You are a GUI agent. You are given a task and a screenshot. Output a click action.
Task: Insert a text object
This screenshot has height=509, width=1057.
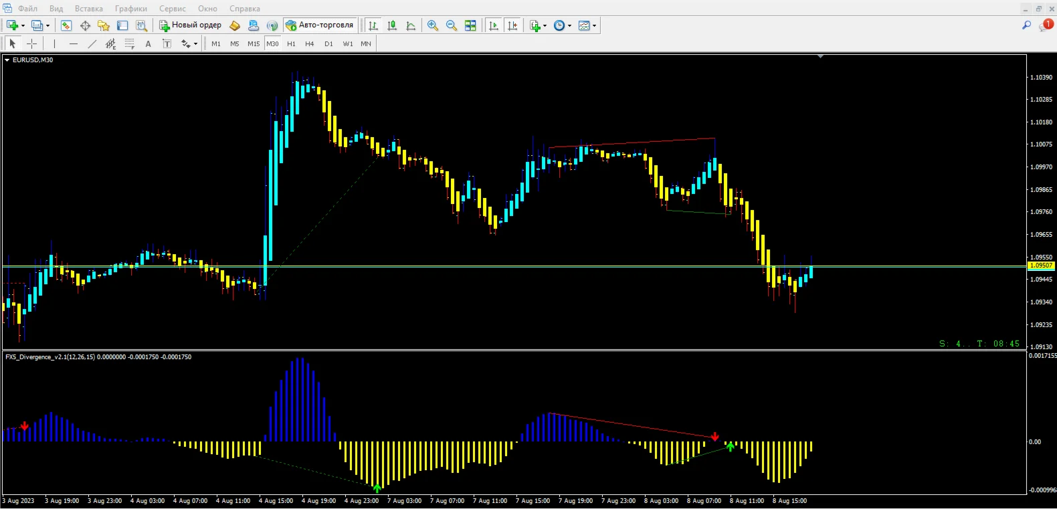(148, 43)
